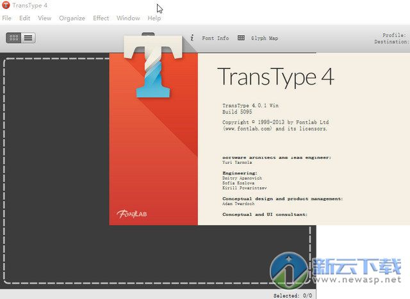Screen dimensions: 410x299
Task: Switch to grid view mode
Action: click(13, 38)
